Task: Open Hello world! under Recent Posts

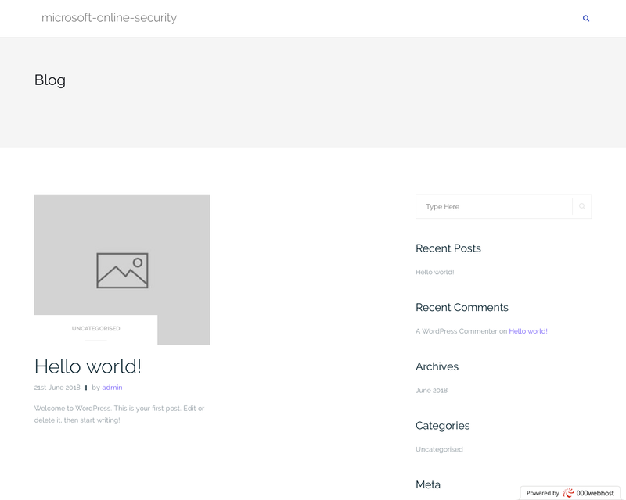Action: click(x=434, y=272)
